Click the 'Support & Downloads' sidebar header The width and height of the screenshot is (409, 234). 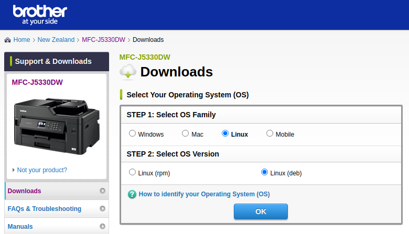pyautogui.click(x=57, y=61)
